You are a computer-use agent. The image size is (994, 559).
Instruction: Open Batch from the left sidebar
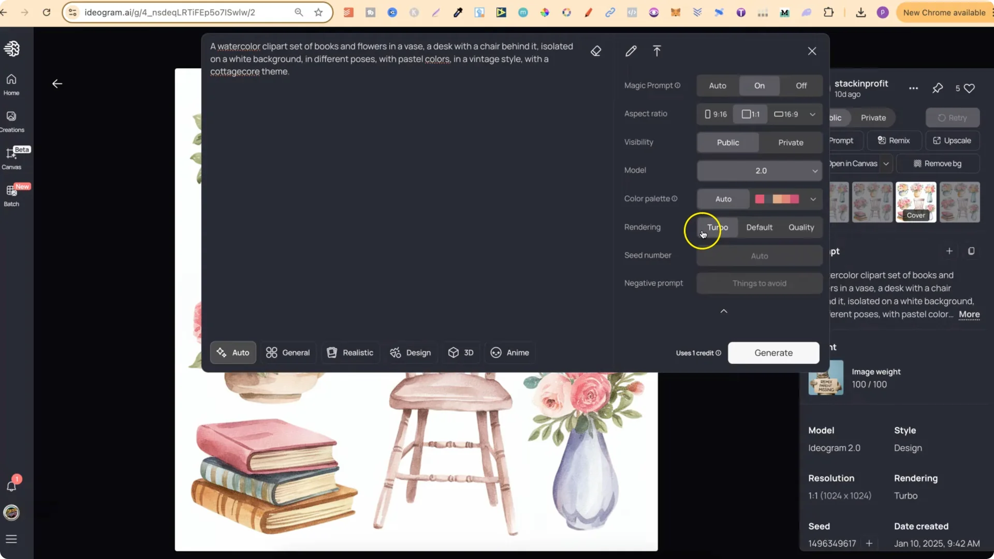11,194
